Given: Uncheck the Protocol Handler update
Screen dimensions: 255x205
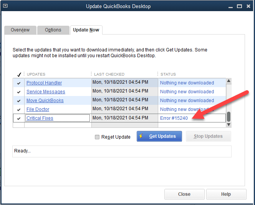Looking at the screenshot, I should point(19,83).
